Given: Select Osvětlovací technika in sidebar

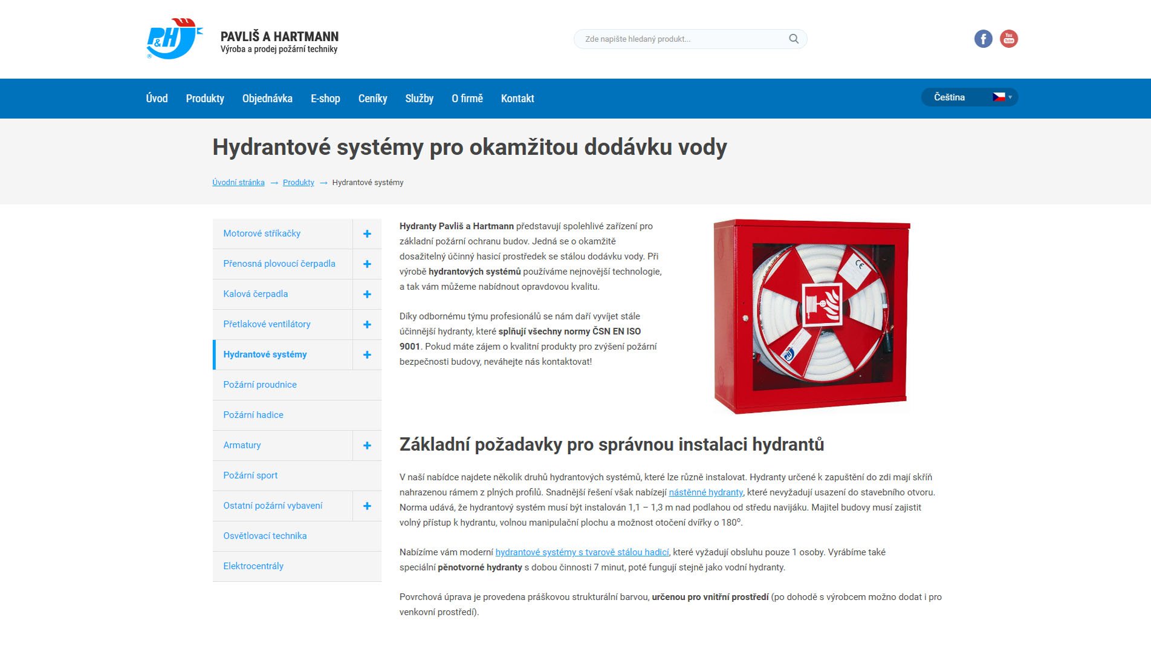Looking at the screenshot, I should (x=297, y=536).
